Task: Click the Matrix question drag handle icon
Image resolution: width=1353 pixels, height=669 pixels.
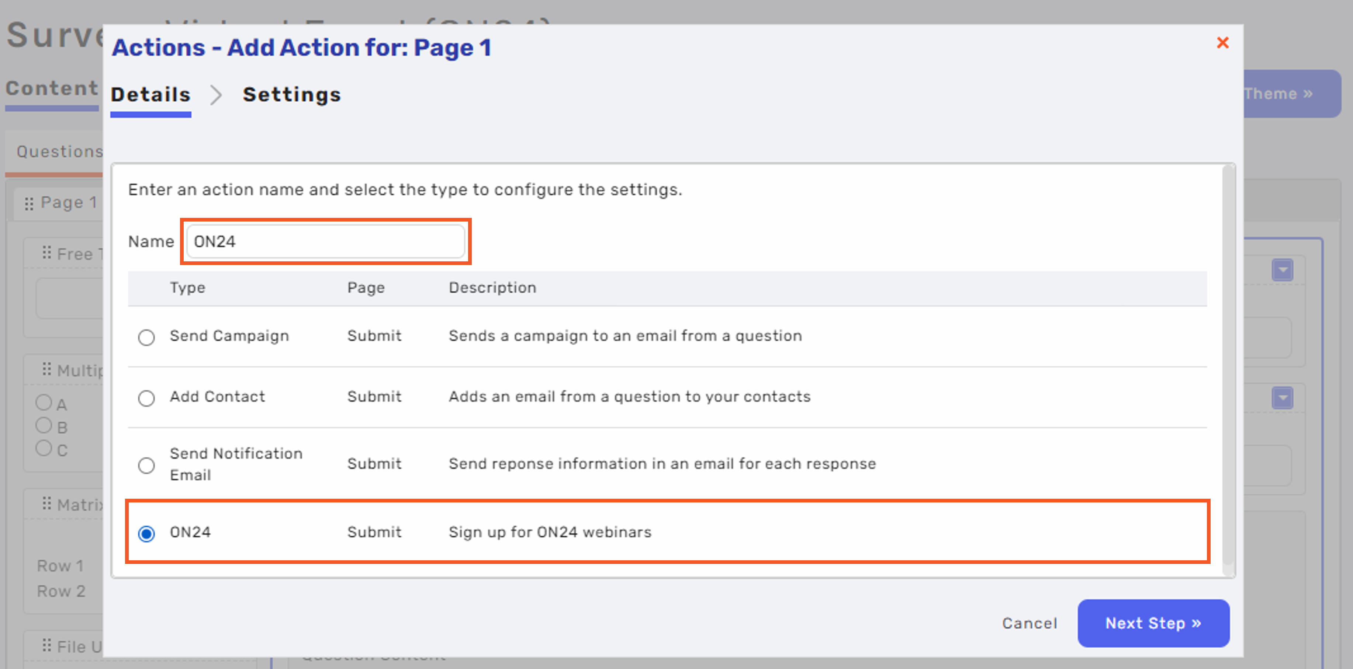Action: click(47, 504)
